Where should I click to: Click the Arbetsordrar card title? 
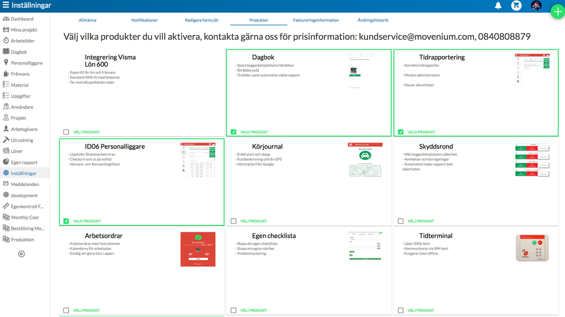pos(104,236)
